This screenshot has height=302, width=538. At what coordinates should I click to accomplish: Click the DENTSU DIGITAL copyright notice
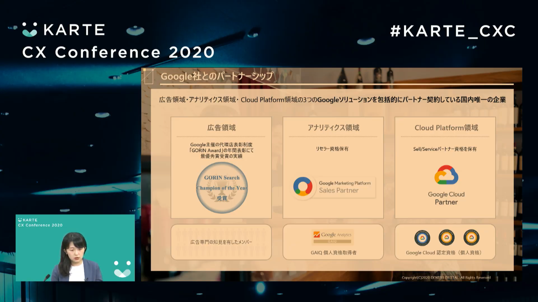[446, 278]
